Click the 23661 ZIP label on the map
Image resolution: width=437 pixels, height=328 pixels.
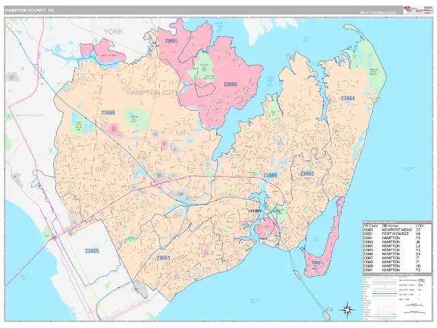click(x=163, y=258)
